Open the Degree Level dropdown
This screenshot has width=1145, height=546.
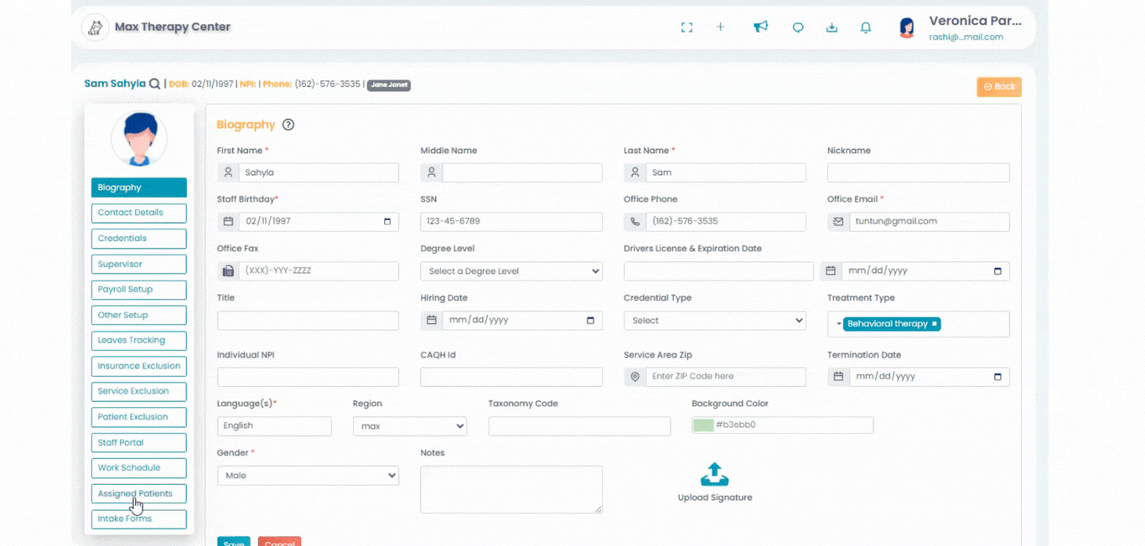click(x=511, y=271)
